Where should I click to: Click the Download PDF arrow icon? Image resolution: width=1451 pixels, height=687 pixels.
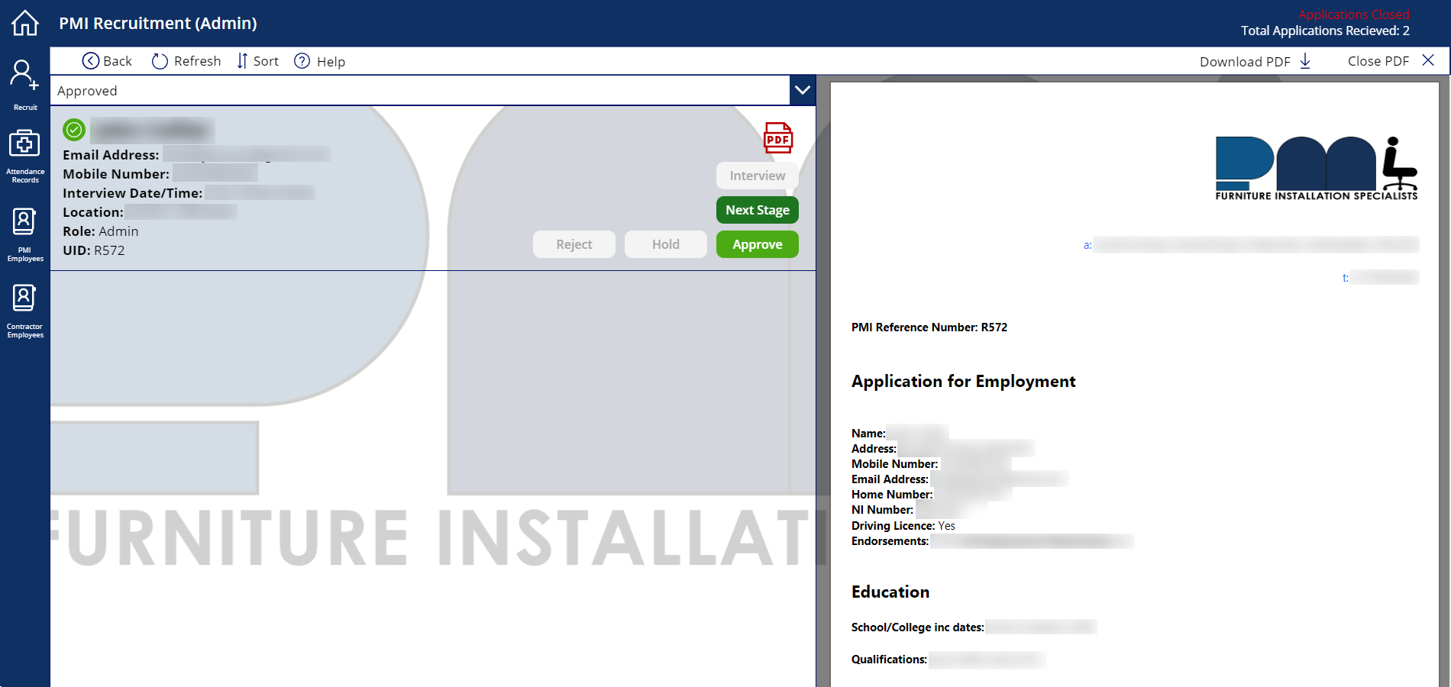pyautogui.click(x=1305, y=61)
